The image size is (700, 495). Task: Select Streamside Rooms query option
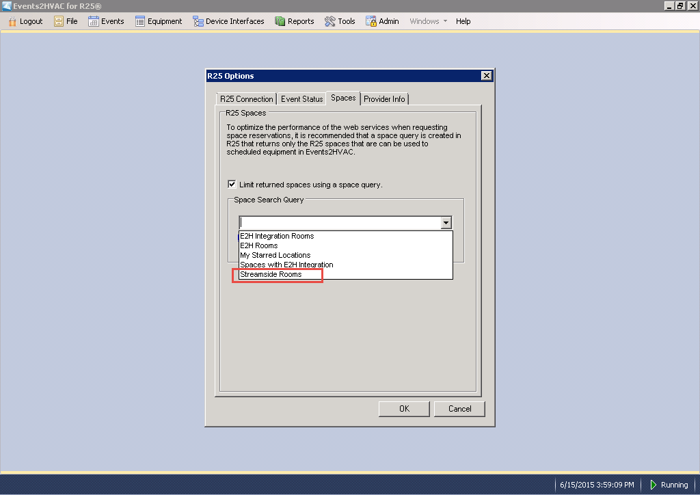346,274
